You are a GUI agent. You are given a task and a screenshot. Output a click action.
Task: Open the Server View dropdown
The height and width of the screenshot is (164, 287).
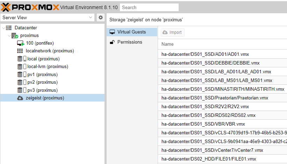pos(48,17)
